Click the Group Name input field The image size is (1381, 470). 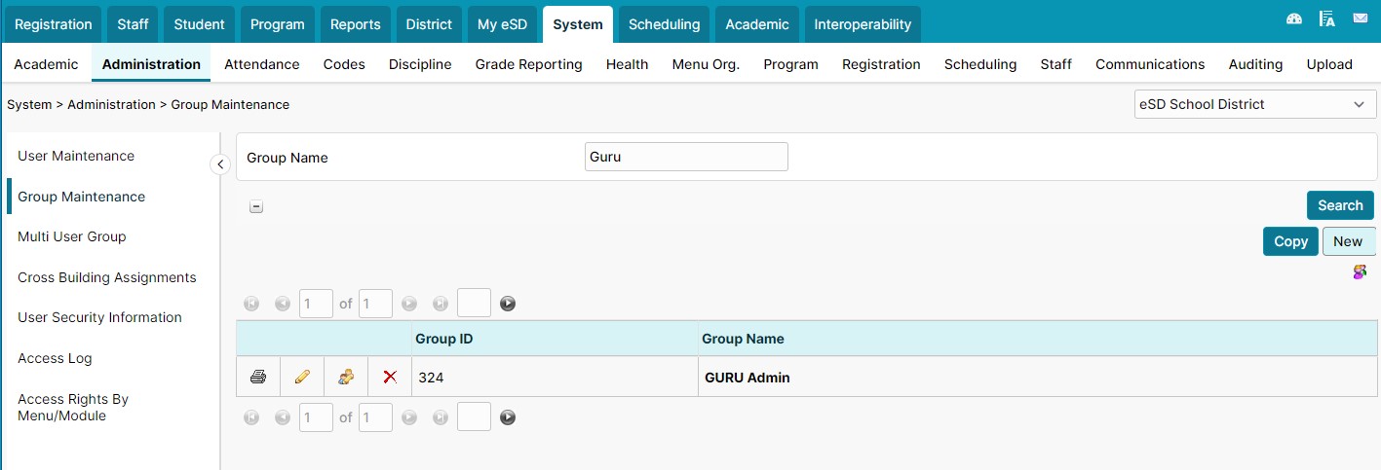click(686, 157)
